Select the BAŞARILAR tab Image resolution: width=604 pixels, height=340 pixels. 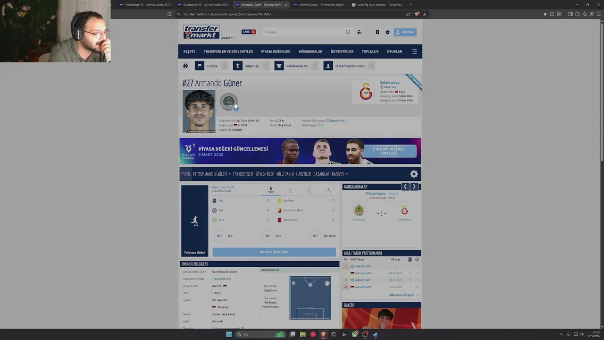(x=321, y=174)
